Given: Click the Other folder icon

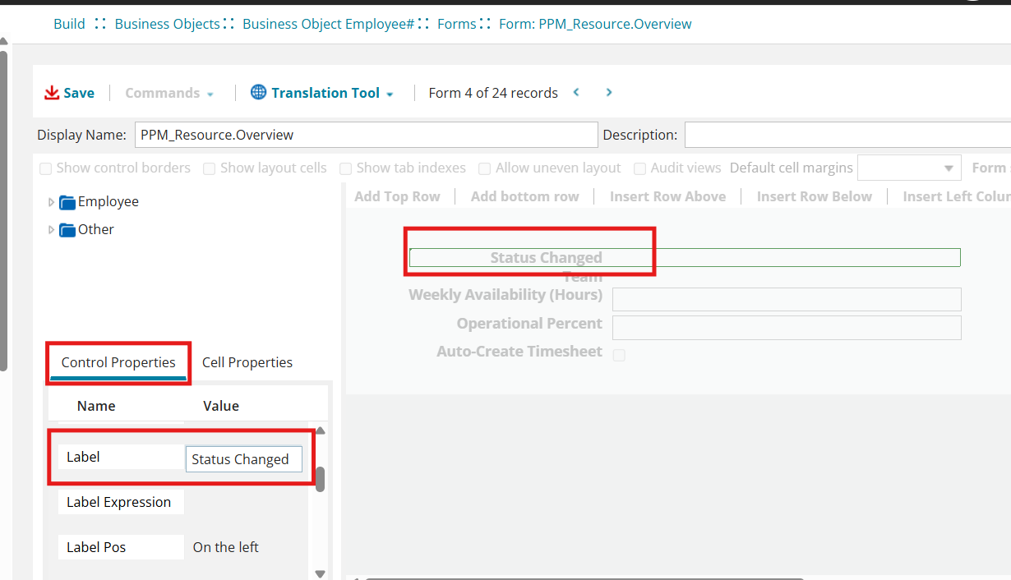Looking at the screenshot, I should click(x=67, y=230).
